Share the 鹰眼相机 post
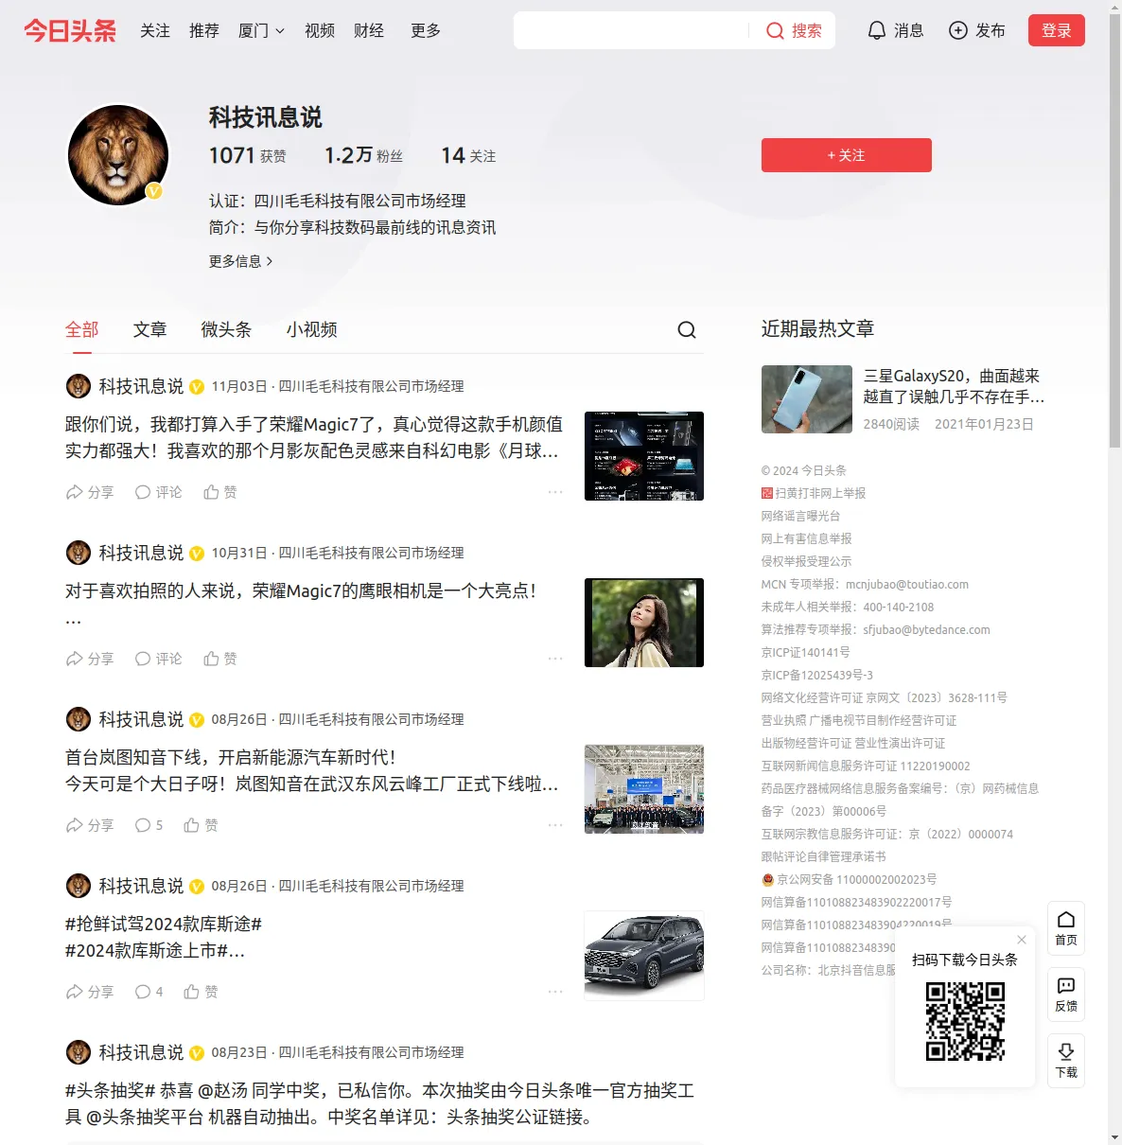This screenshot has width=1122, height=1145. [89, 659]
